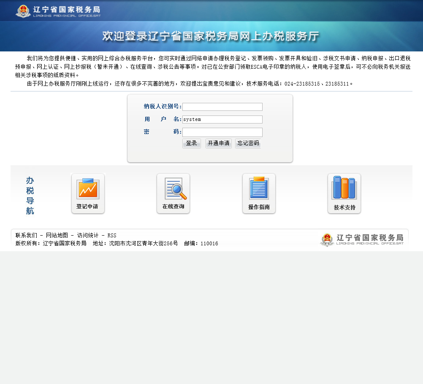Click the 开通申请 button
Screen dimensions: 423x384
point(219,143)
